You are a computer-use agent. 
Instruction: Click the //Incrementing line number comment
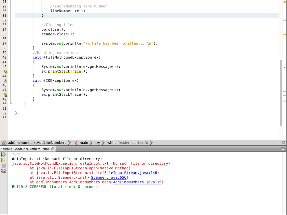(79, 6)
